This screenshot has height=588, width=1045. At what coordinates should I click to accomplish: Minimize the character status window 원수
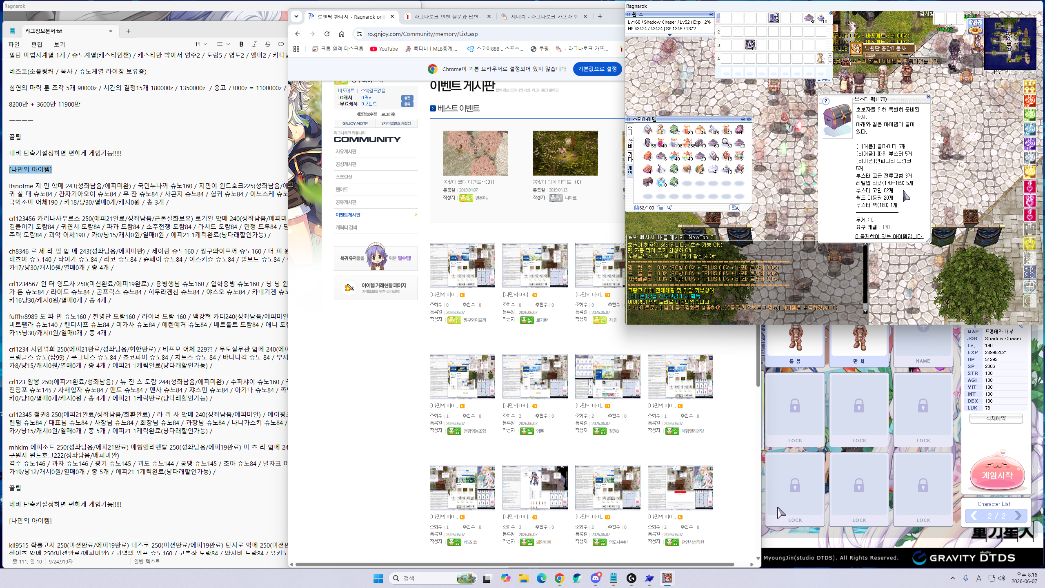711,14
